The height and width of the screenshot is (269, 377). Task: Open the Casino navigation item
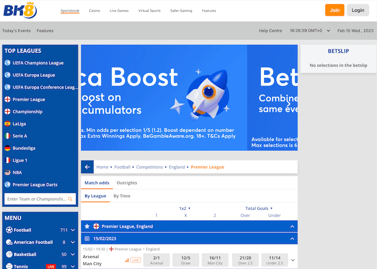coord(94,11)
